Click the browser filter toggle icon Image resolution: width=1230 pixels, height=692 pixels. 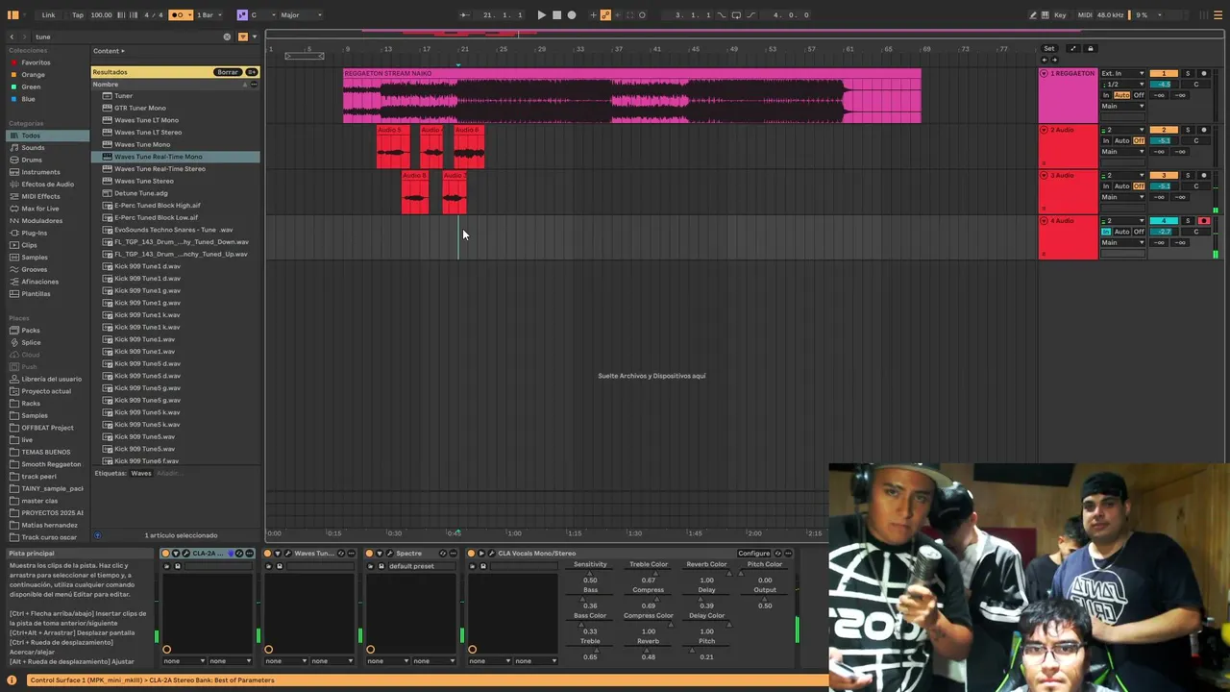(x=242, y=37)
